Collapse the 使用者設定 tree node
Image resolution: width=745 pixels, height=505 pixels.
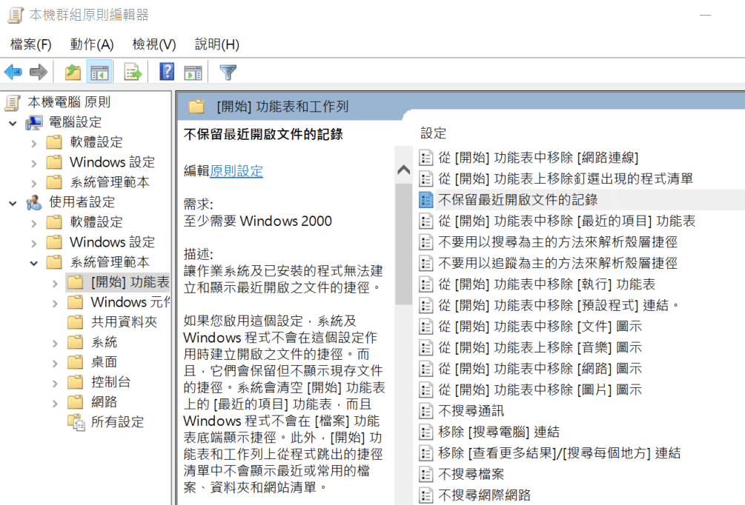point(13,203)
